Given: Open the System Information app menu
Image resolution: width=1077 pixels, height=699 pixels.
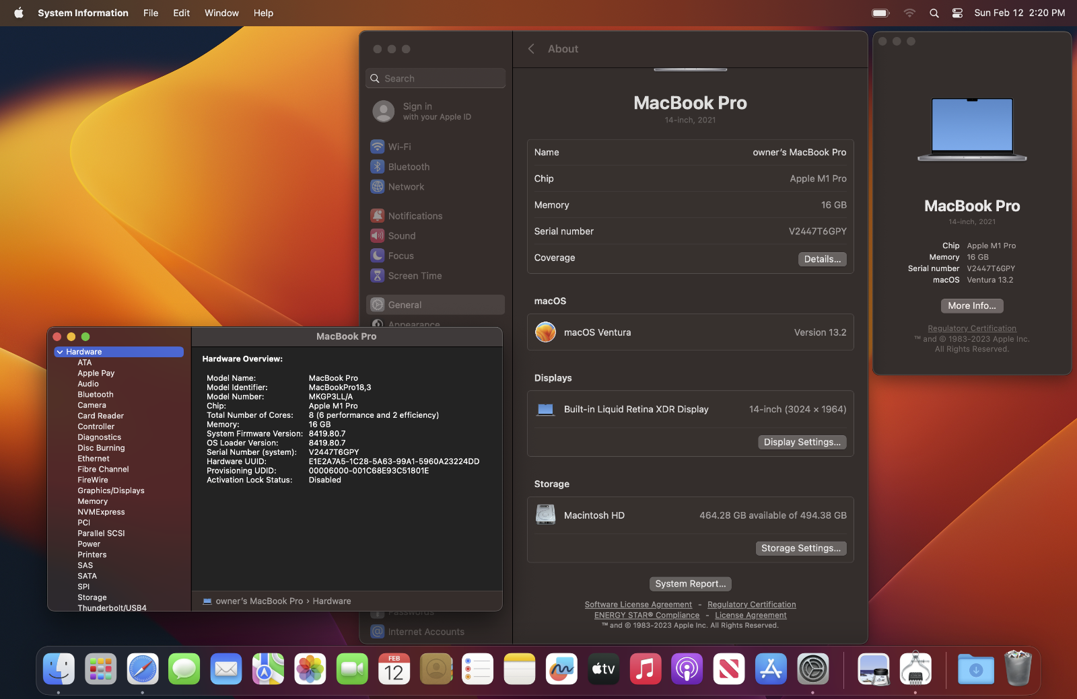Looking at the screenshot, I should 83,13.
